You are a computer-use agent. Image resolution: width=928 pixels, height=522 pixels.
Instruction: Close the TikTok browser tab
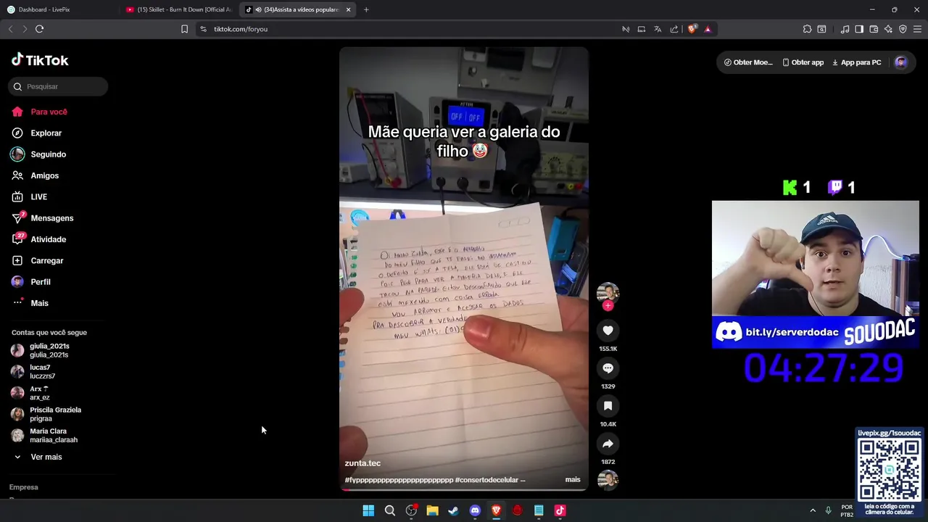coord(349,9)
